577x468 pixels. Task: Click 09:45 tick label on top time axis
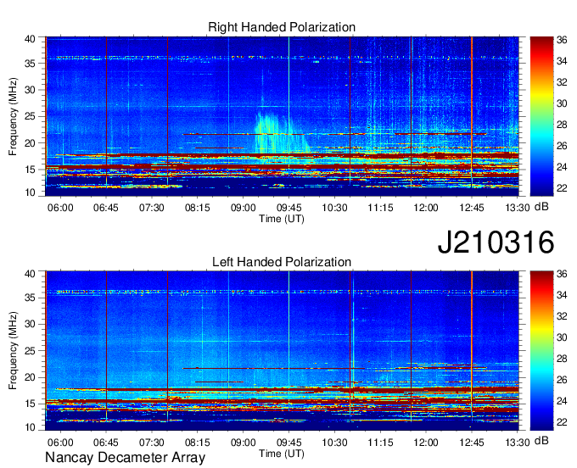[x=288, y=208]
